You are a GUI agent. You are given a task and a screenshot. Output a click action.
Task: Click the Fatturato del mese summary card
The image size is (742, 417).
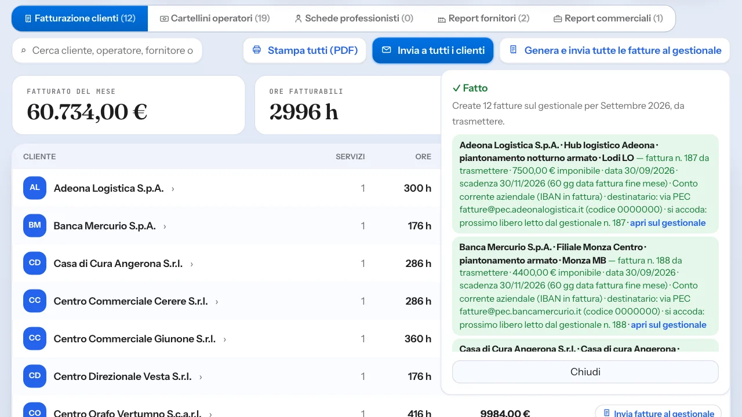[129, 105]
